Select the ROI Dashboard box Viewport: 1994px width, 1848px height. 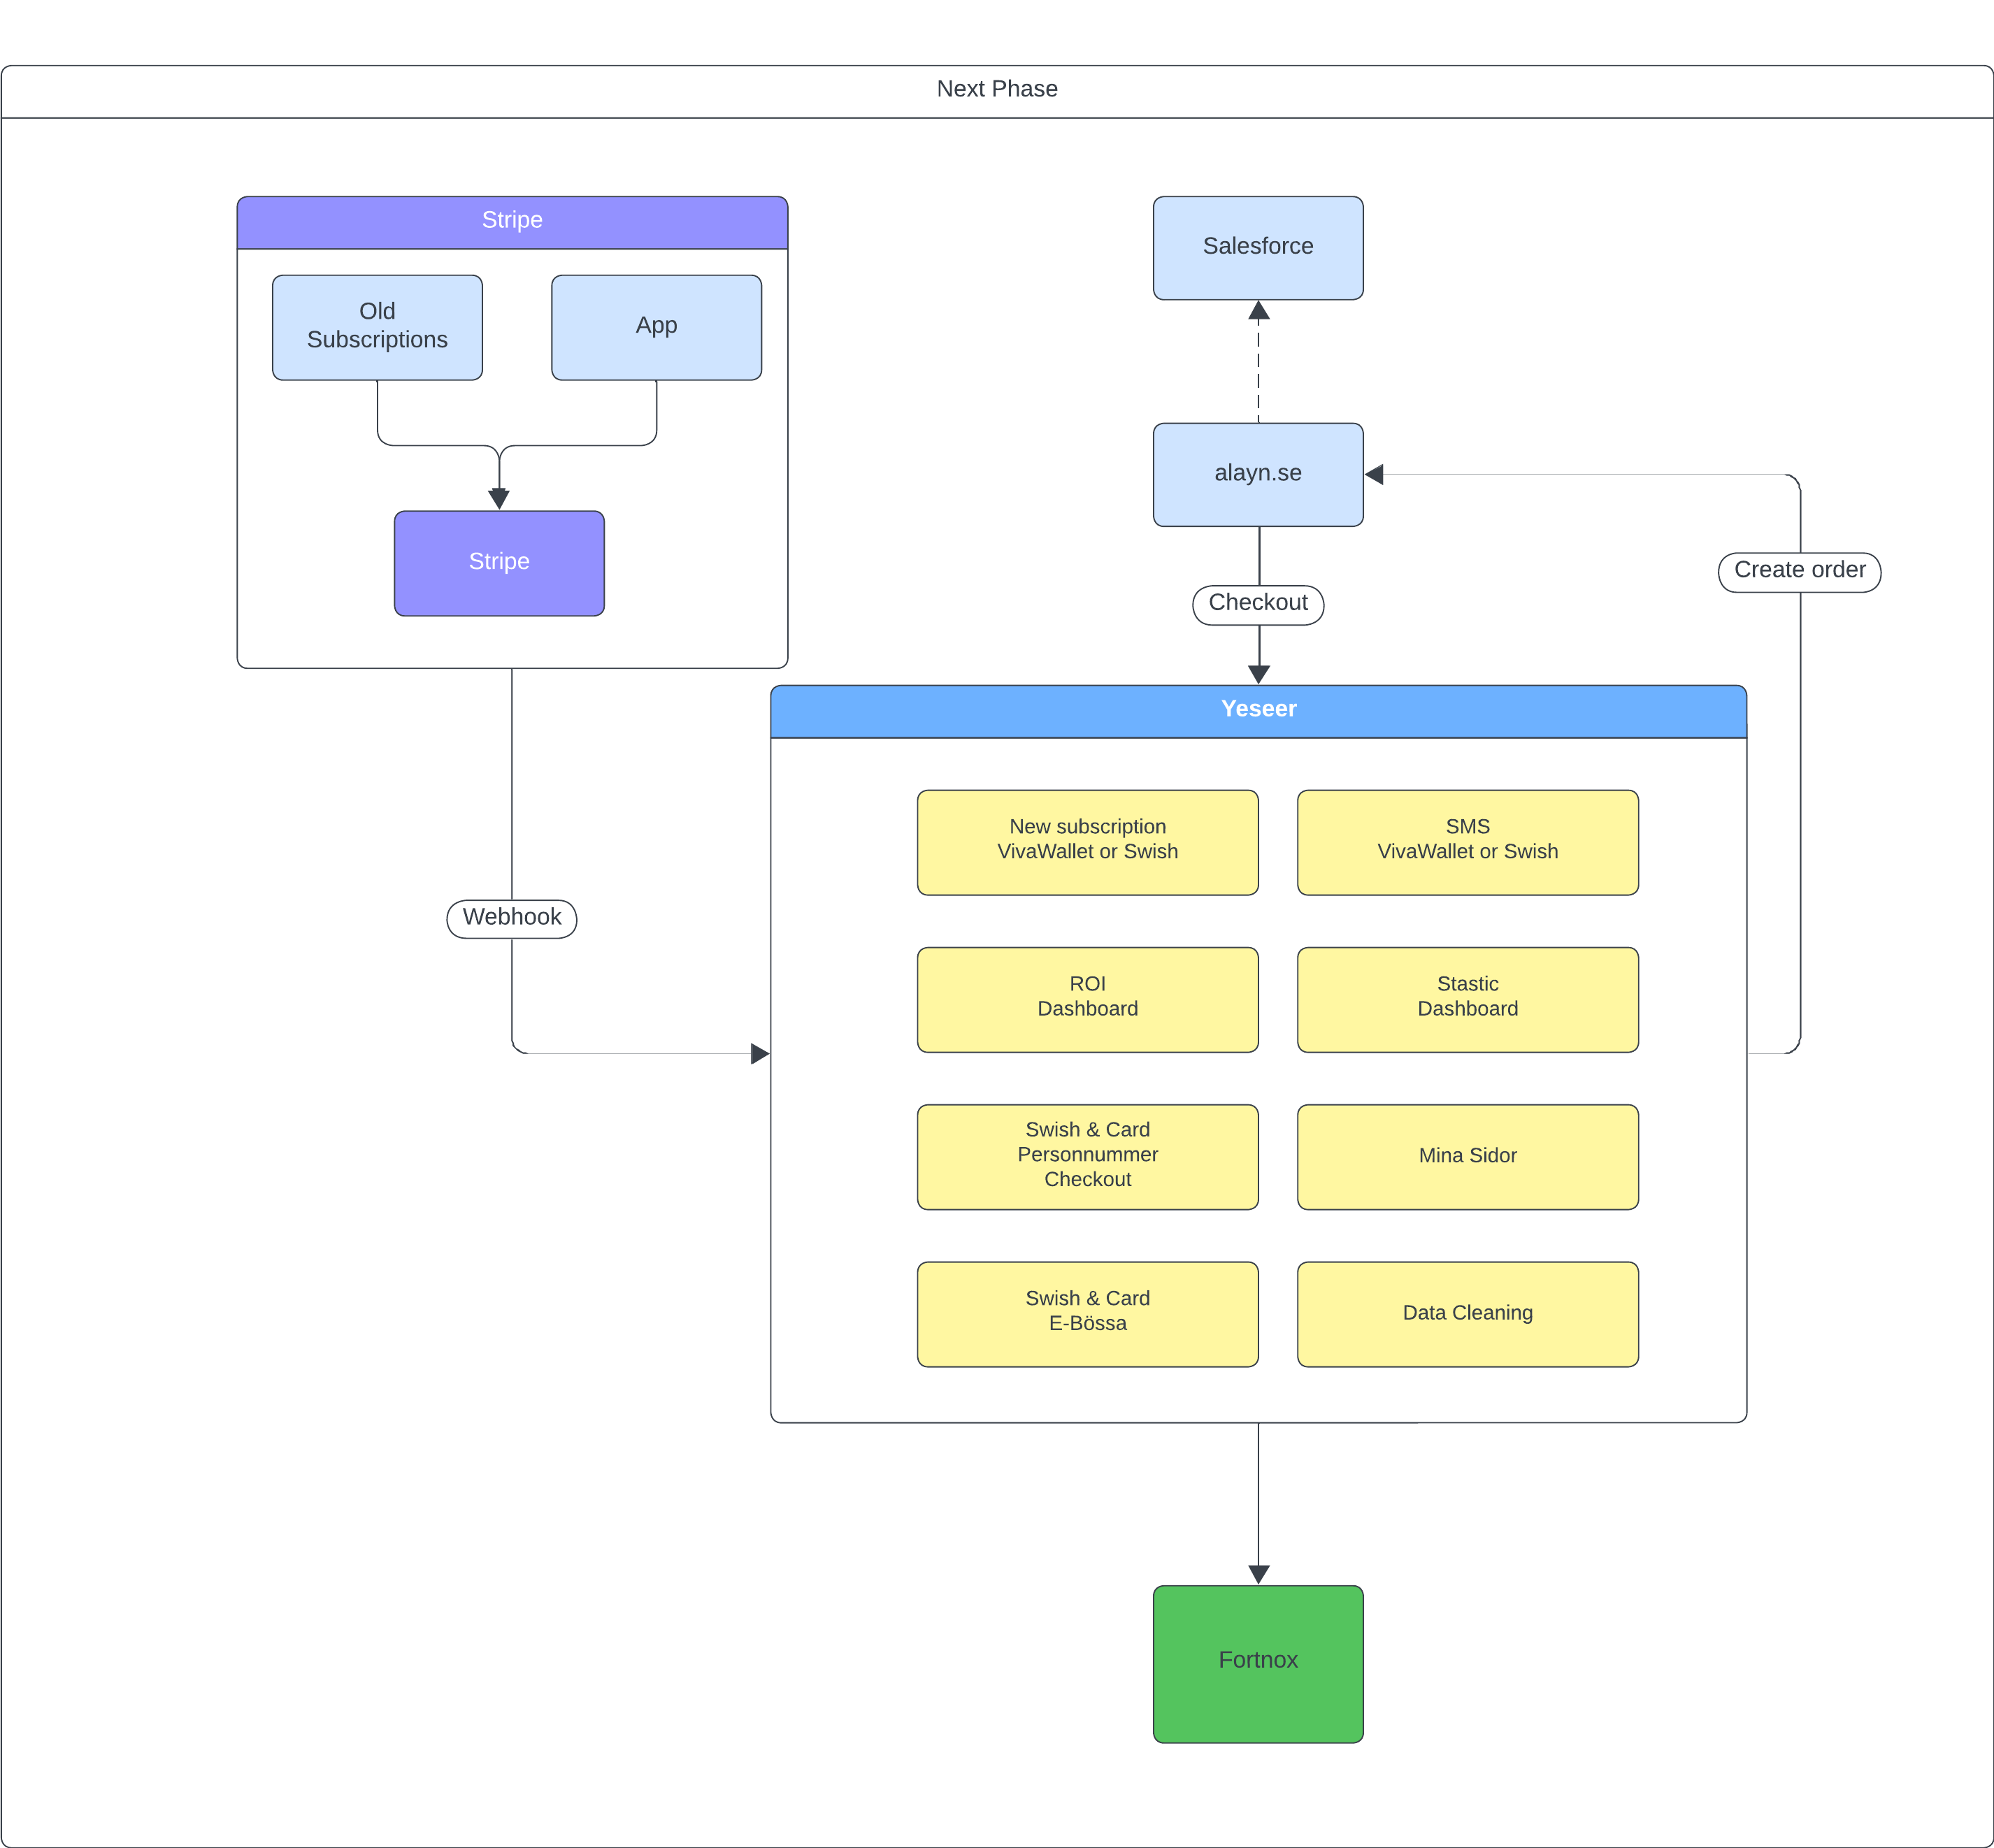pyautogui.click(x=1088, y=999)
